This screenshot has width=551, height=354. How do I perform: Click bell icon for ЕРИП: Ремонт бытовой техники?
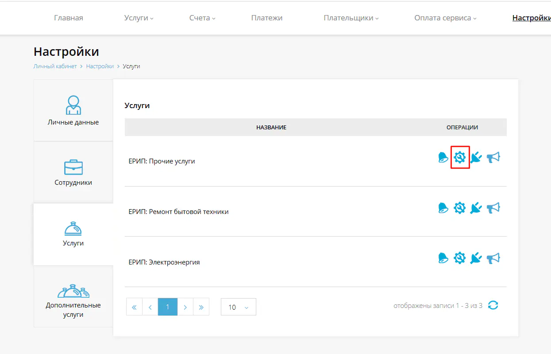point(443,208)
